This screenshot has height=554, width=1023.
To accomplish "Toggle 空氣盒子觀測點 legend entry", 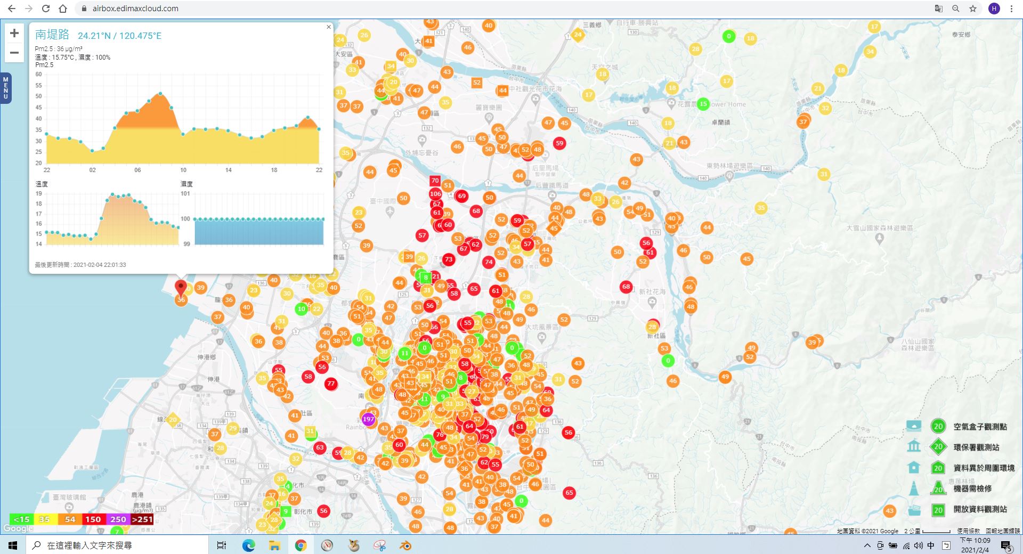I will click(x=980, y=427).
